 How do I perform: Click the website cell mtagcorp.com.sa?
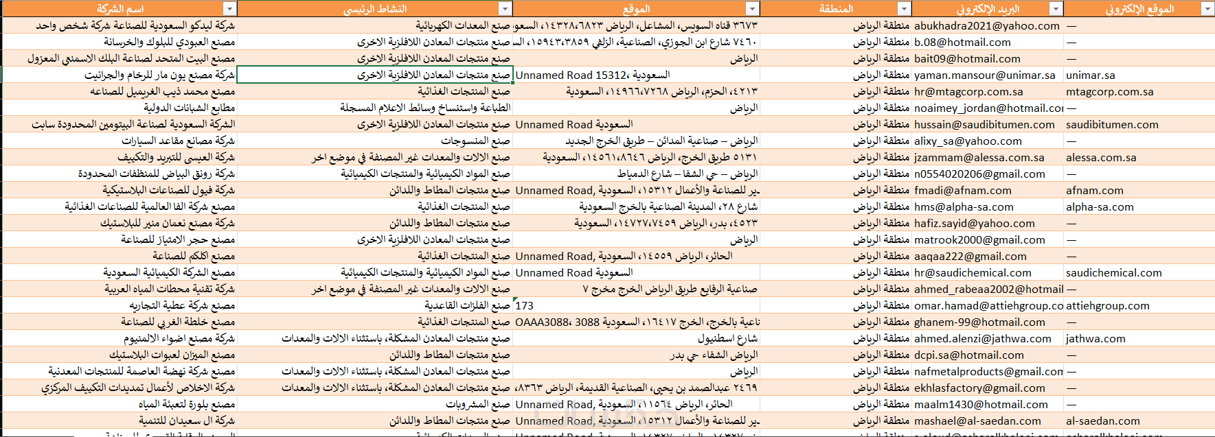[x=1139, y=91]
